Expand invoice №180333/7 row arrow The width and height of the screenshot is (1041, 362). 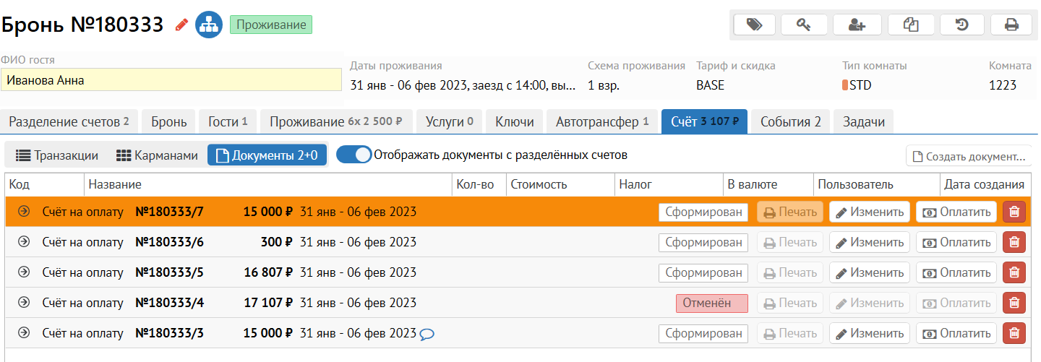click(x=23, y=212)
